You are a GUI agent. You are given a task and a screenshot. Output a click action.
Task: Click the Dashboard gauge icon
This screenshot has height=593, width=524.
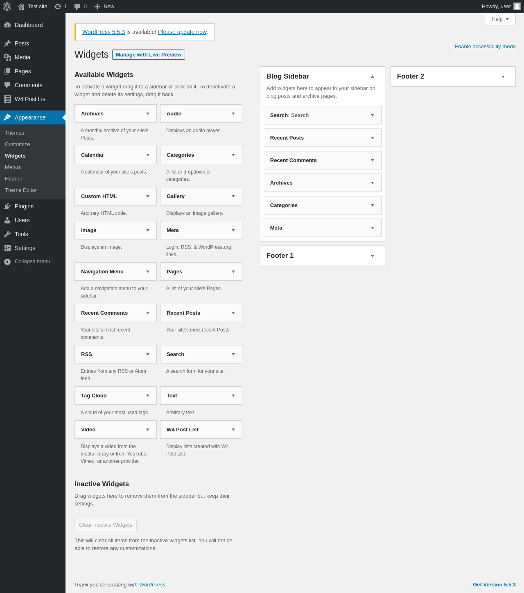click(7, 25)
